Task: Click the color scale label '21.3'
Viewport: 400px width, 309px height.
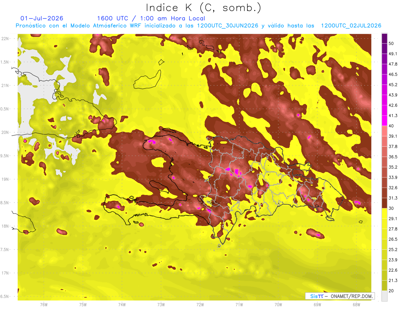Action: [393, 281]
